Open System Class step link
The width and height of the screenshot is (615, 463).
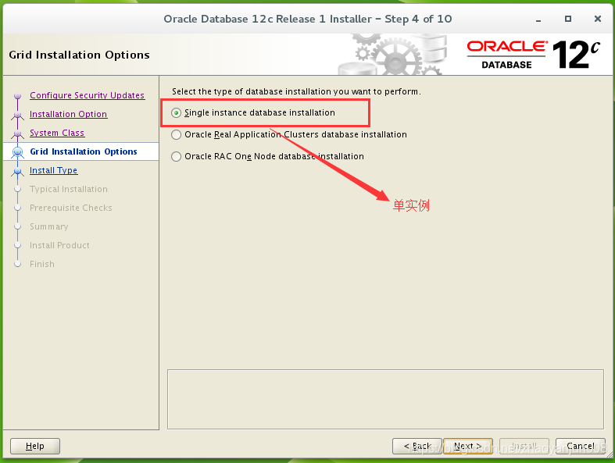tap(57, 133)
